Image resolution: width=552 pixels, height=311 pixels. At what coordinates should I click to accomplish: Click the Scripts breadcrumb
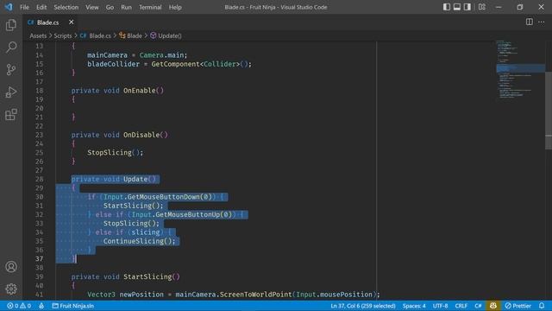click(63, 35)
